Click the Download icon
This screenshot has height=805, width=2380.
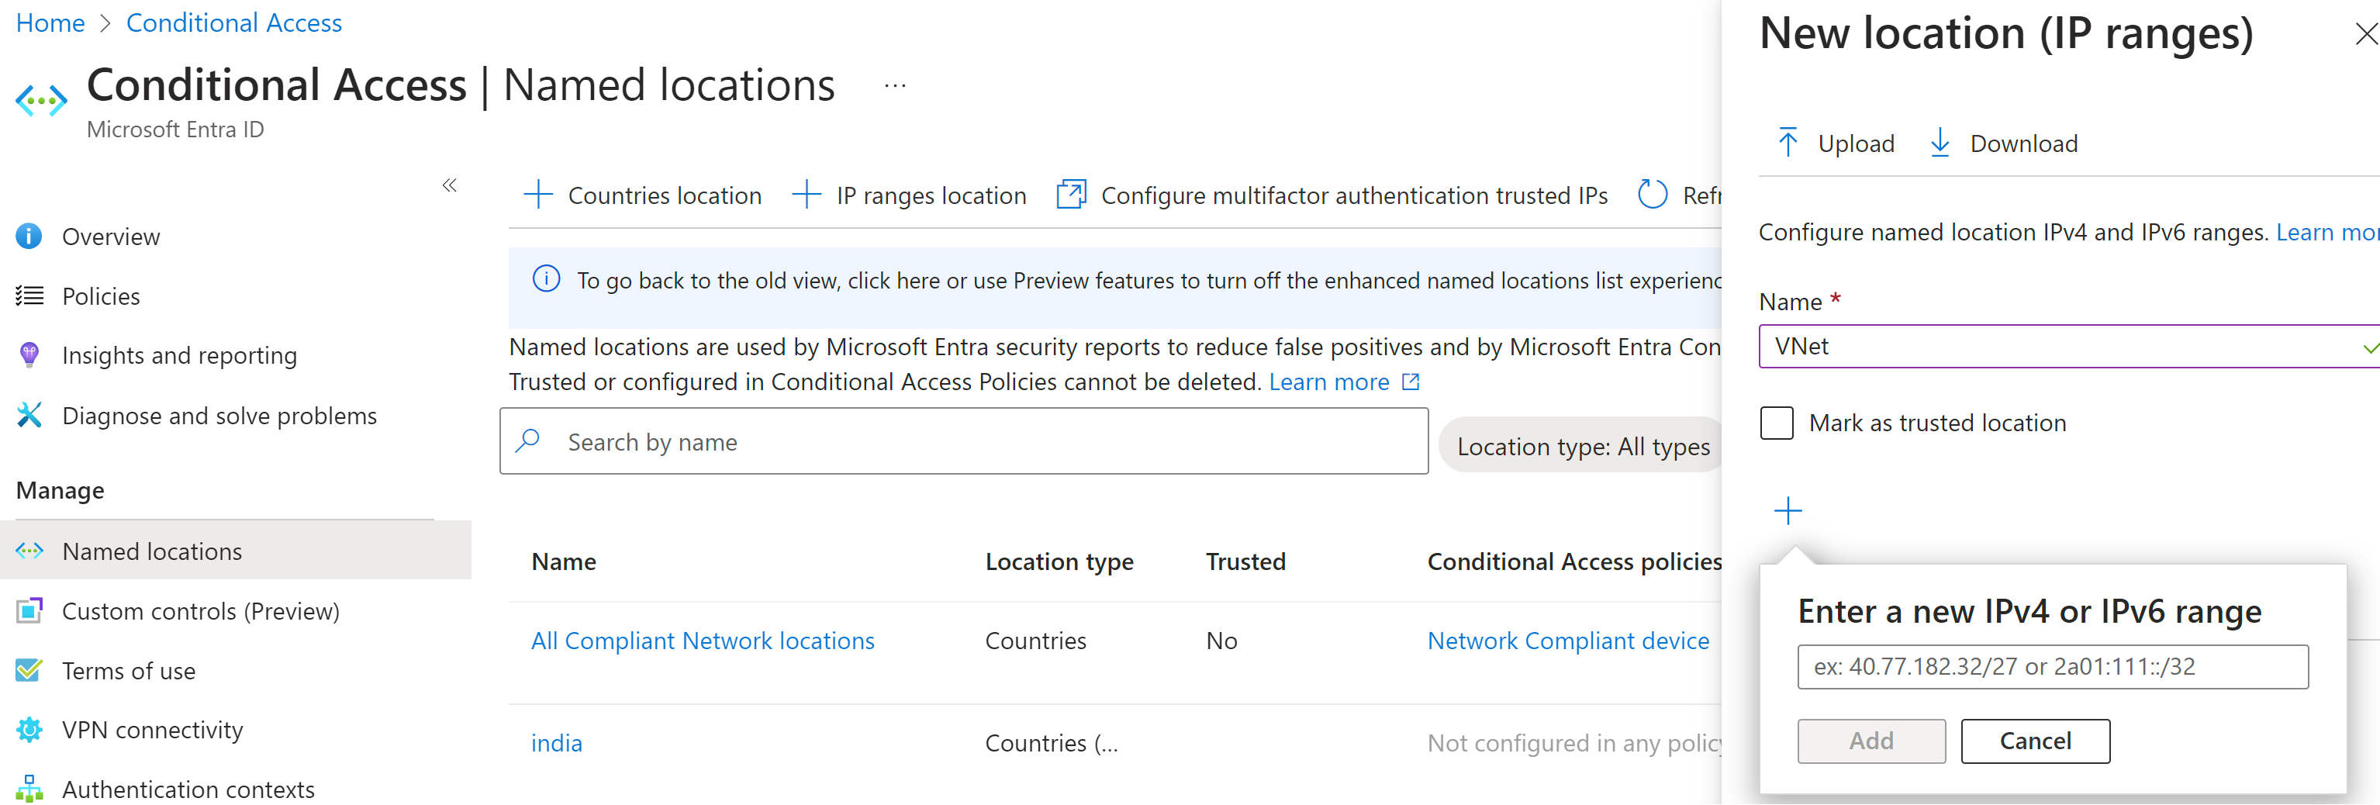(1940, 143)
